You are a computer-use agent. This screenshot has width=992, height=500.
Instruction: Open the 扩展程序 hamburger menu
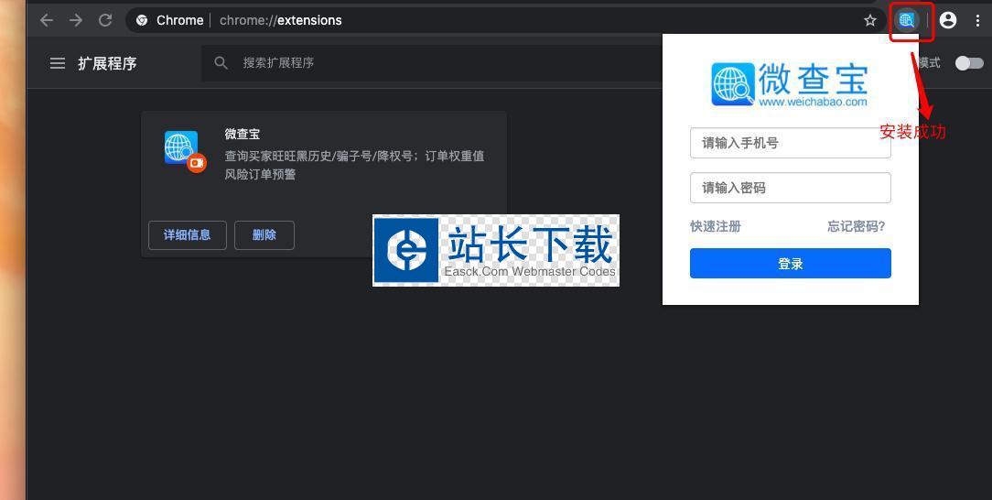coord(58,63)
